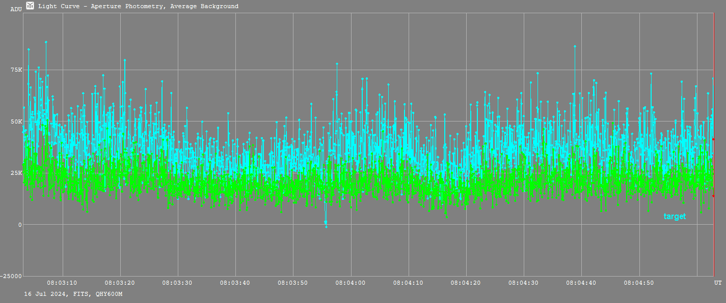Image resolution: width=726 pixels, height=303 pixels.
Task: Click the 0 value on the Y axis
Action: point(20,225)
